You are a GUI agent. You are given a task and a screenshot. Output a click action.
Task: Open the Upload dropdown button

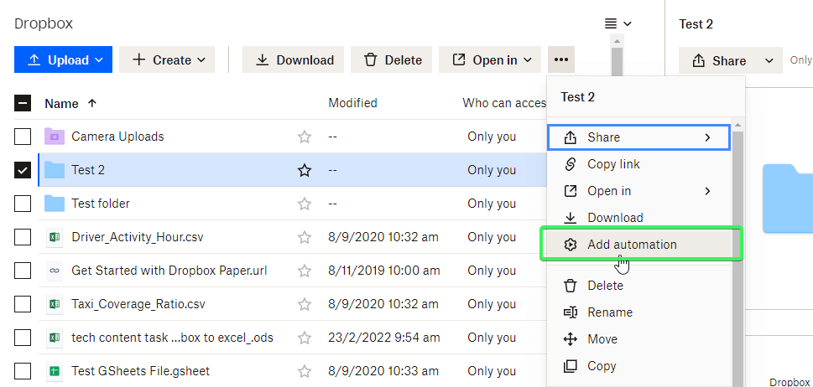point(63,59)
